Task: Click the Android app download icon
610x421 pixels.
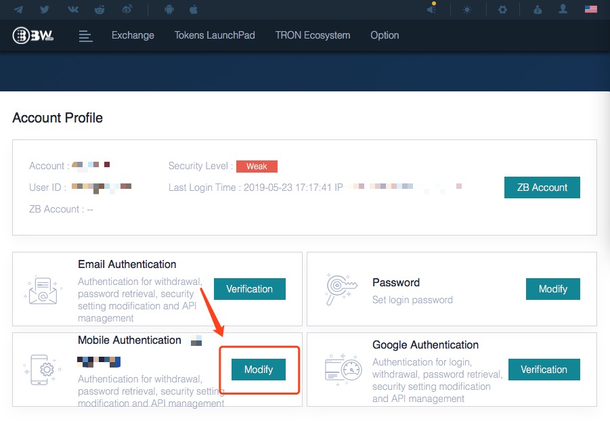Action: (x=169, y=9)
